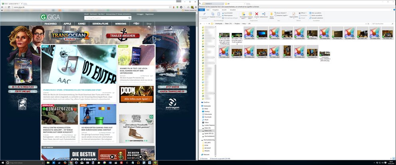Viewport: 396px width, 165px height.
Task: Bookmark this page with the star icon
Action: (x=170, y=7)
